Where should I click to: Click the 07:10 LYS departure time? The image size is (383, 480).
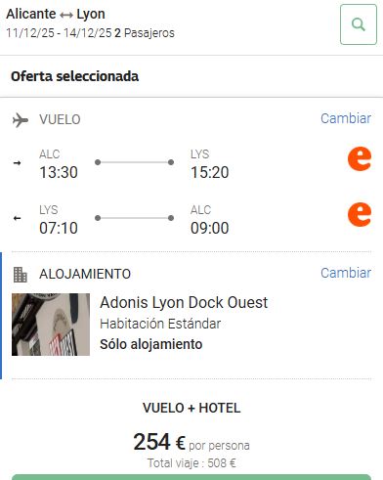[59, 228]
